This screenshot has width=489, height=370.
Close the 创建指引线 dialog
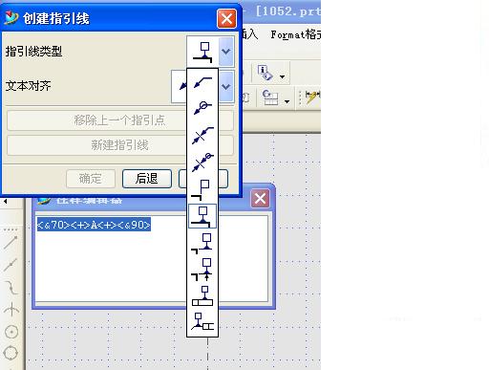coord(226,18)
